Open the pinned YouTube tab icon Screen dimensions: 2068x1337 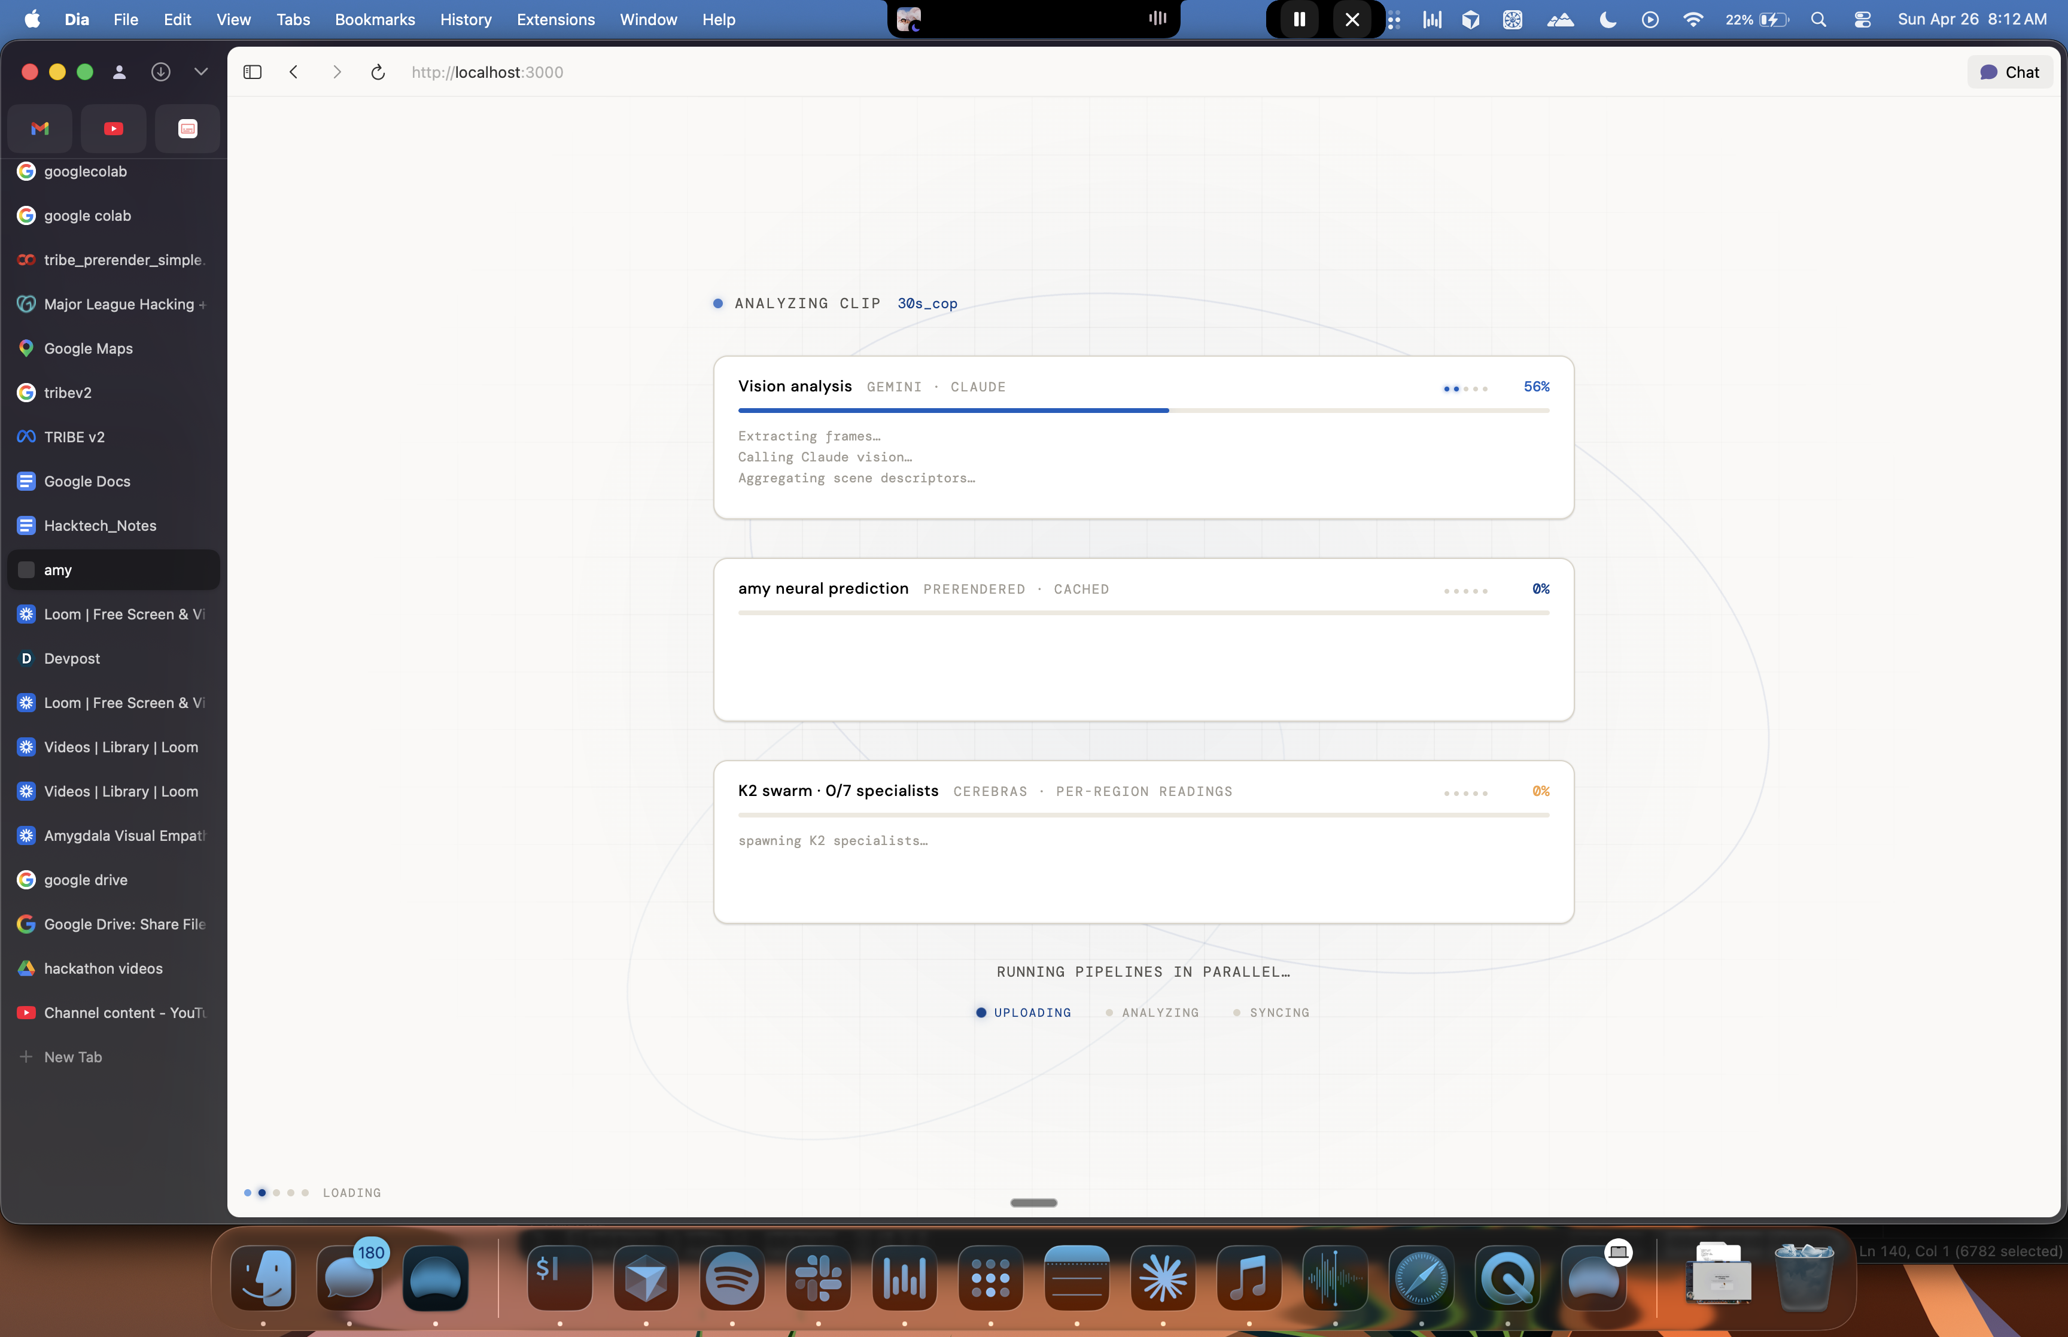tap(114, 129)
